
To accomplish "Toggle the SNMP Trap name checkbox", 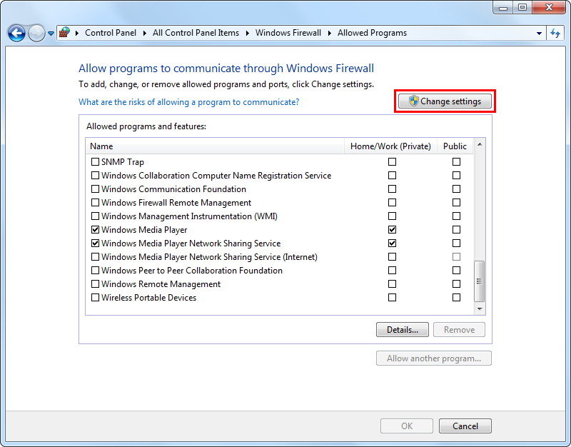I will [95, 162].
